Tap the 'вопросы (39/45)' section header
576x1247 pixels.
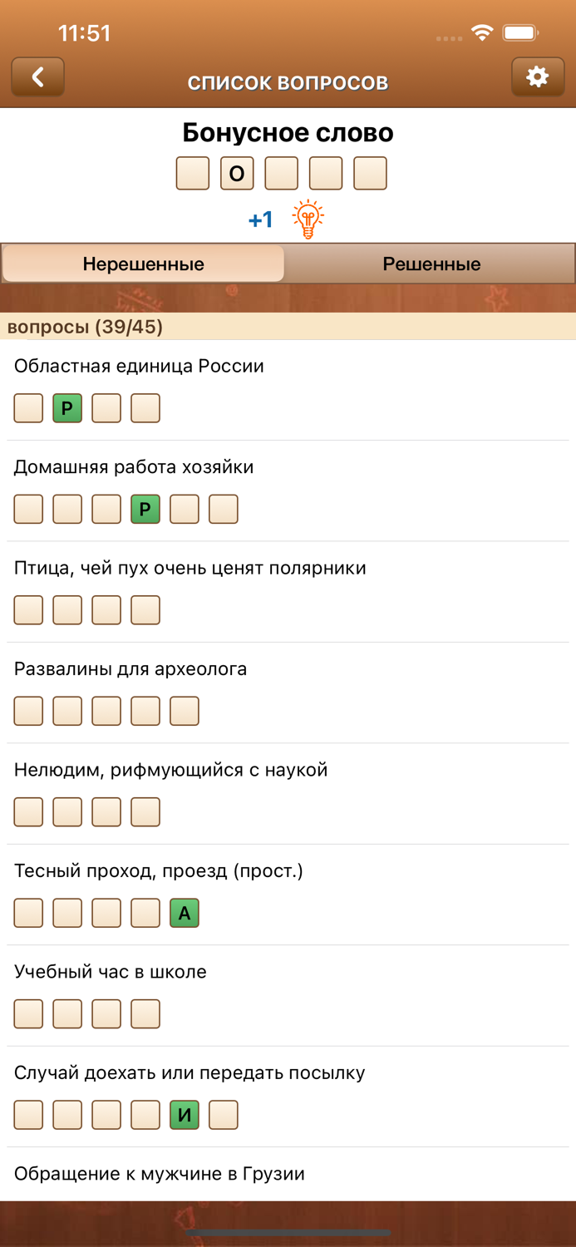(86, 325)
